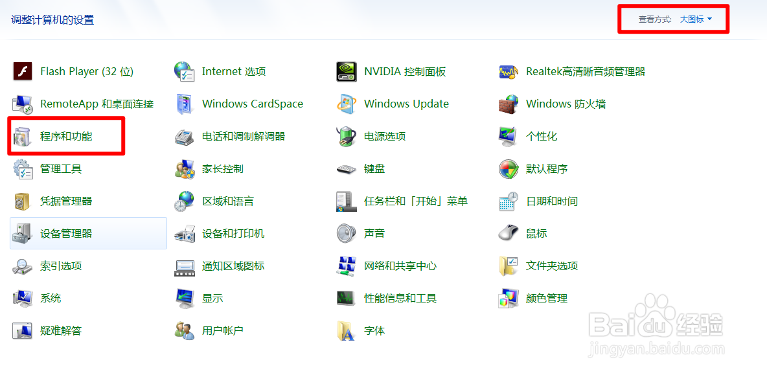Click the Windows 防火墙 brick wall icon
Screen dimensions: 767x375
pyautogui.click(x=509, y=104)
